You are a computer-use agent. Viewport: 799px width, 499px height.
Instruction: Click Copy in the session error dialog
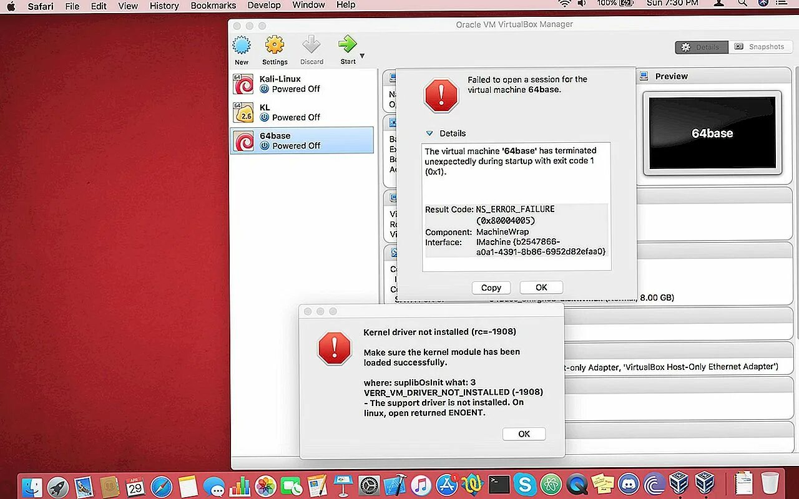[491, 288]
